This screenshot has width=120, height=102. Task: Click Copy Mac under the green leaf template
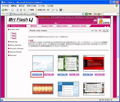(74, 74)
